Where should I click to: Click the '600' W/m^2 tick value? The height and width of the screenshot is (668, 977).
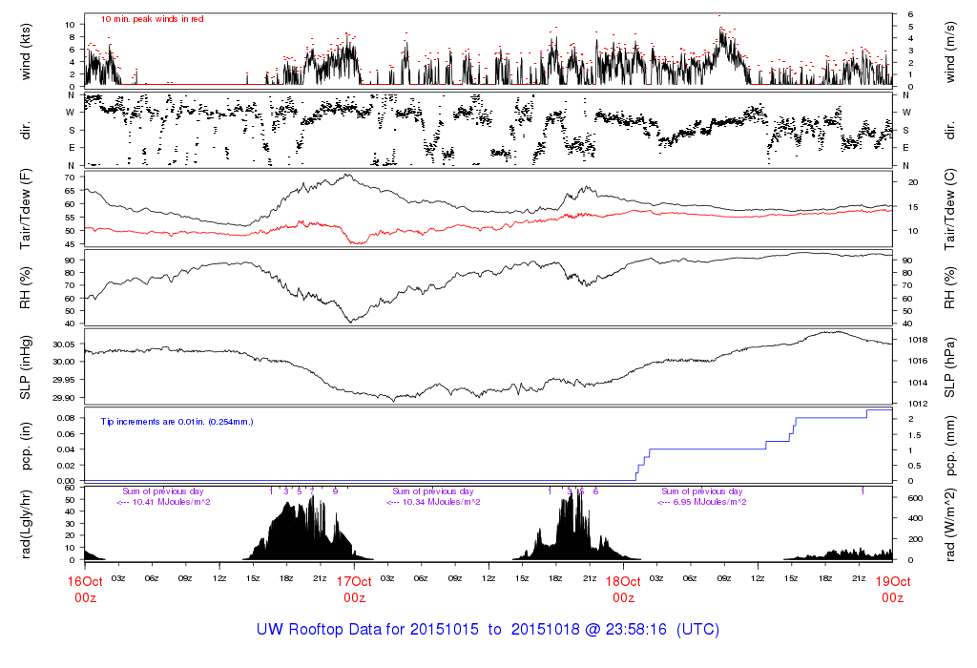(915, 498)
